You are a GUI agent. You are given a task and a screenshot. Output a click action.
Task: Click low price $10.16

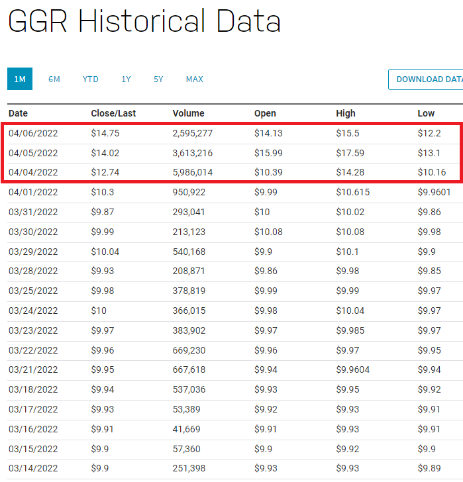pos(432,172)
